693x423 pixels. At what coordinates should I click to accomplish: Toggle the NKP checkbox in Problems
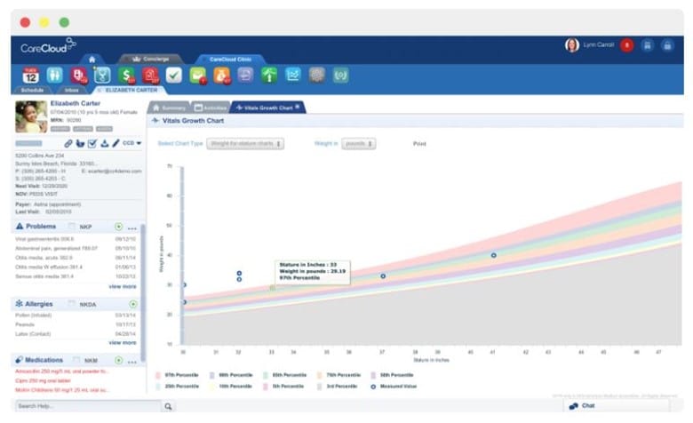pos(73,227)
